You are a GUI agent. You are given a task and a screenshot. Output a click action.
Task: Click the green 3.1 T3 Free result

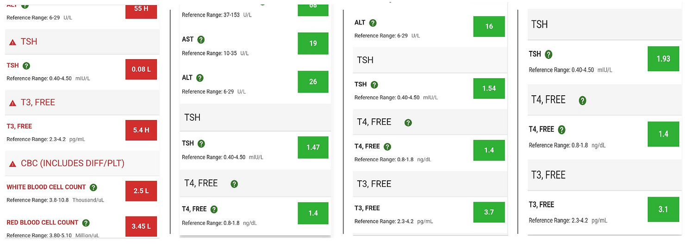pyautogui.click(x=663, y=209)
